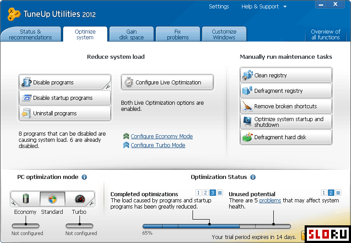
Task: Click the 65% optimization progress bar
Action: [x=217, y=226]
